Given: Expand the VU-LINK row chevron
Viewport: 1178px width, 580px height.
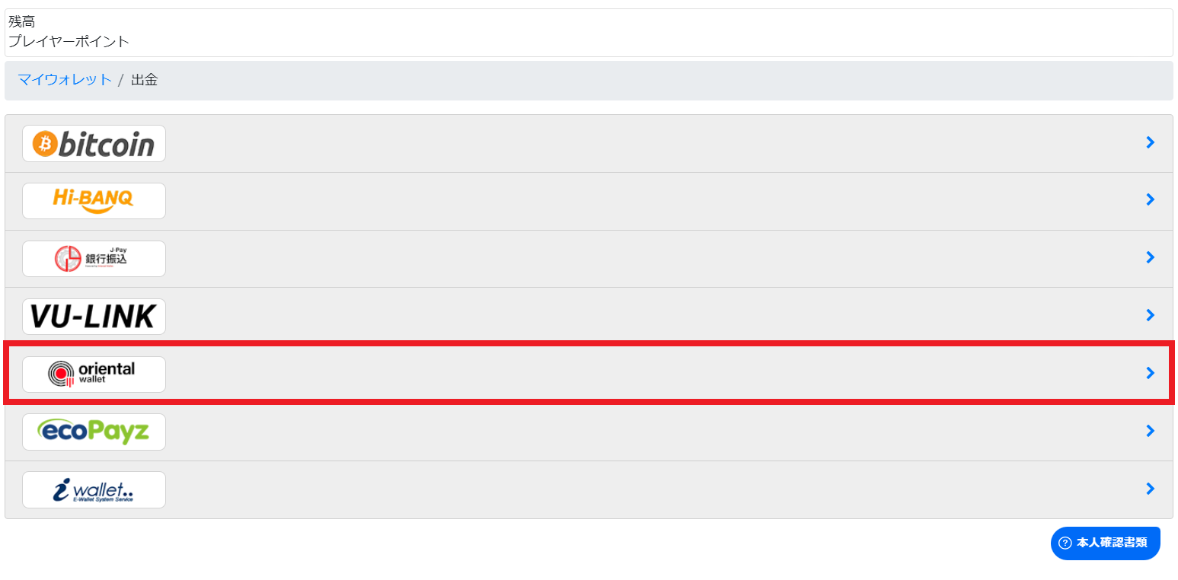Looking at the screenshot, I should (x=1151, y=315).
